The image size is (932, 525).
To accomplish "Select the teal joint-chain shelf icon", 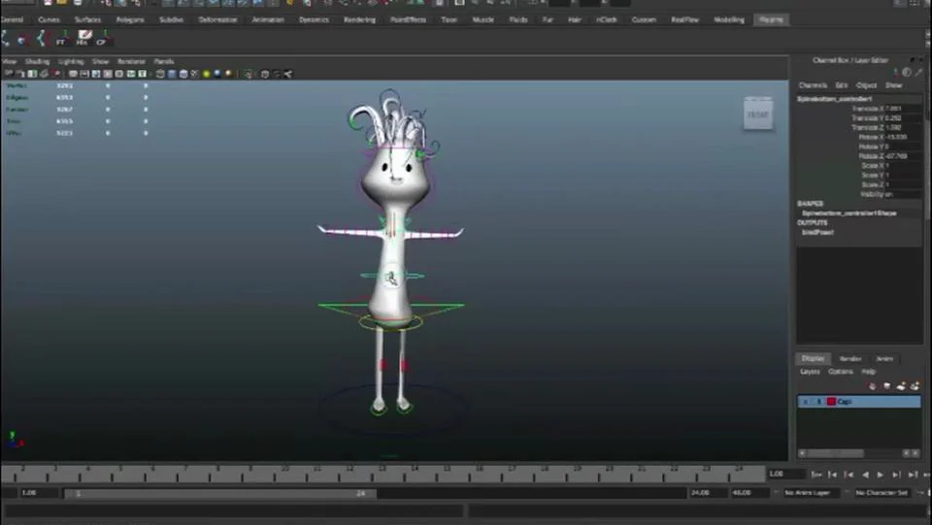I will pyautogui.click(x=41, y=39).
